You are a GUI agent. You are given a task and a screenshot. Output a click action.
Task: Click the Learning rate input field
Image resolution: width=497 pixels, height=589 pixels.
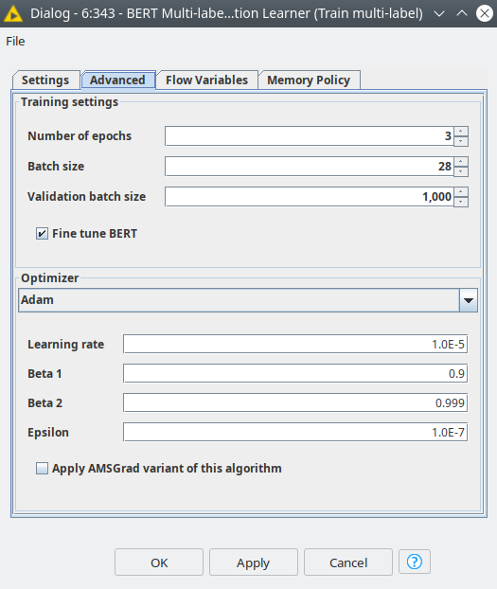click(x=295, y=344)
